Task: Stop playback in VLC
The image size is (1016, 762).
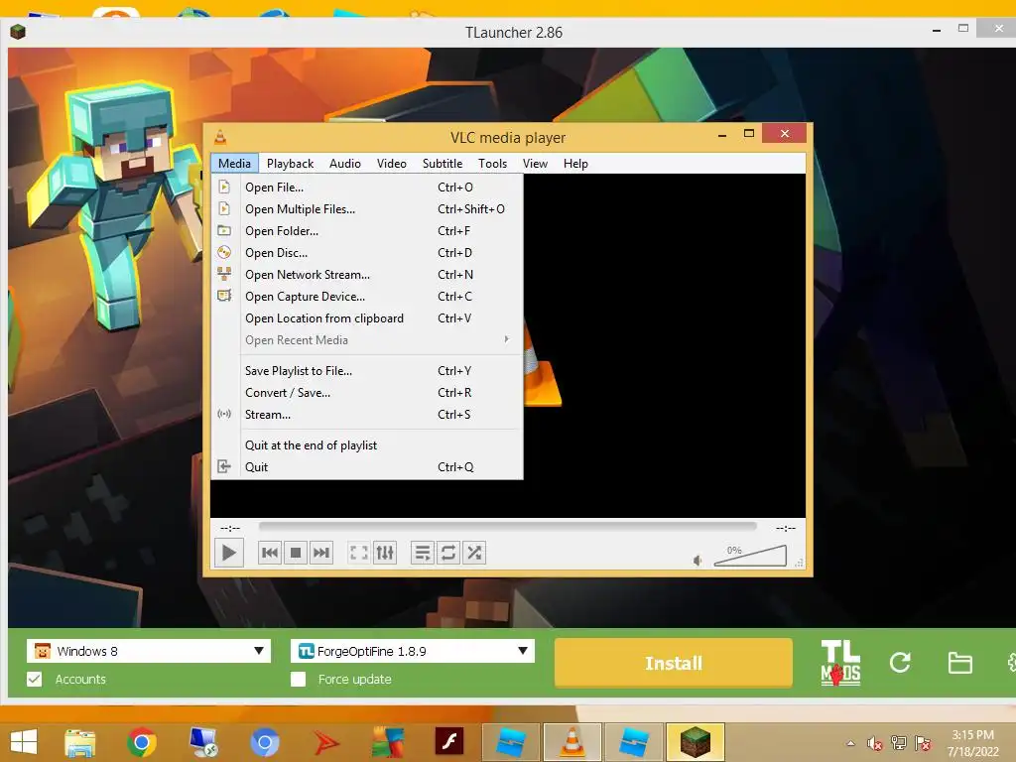Action: 296,553
